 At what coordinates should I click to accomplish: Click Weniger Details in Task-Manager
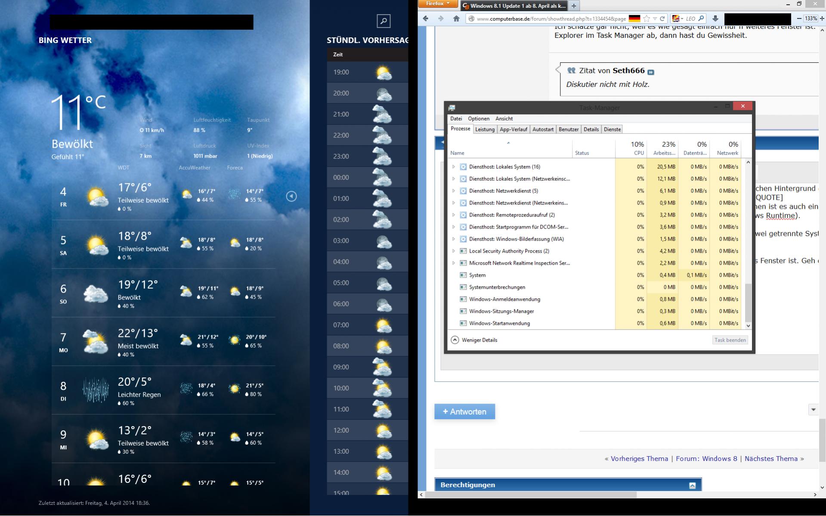click(480, 340)
